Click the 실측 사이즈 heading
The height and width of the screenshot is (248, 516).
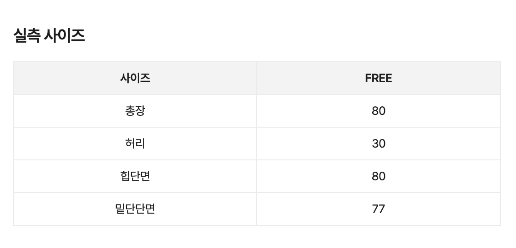49,35
